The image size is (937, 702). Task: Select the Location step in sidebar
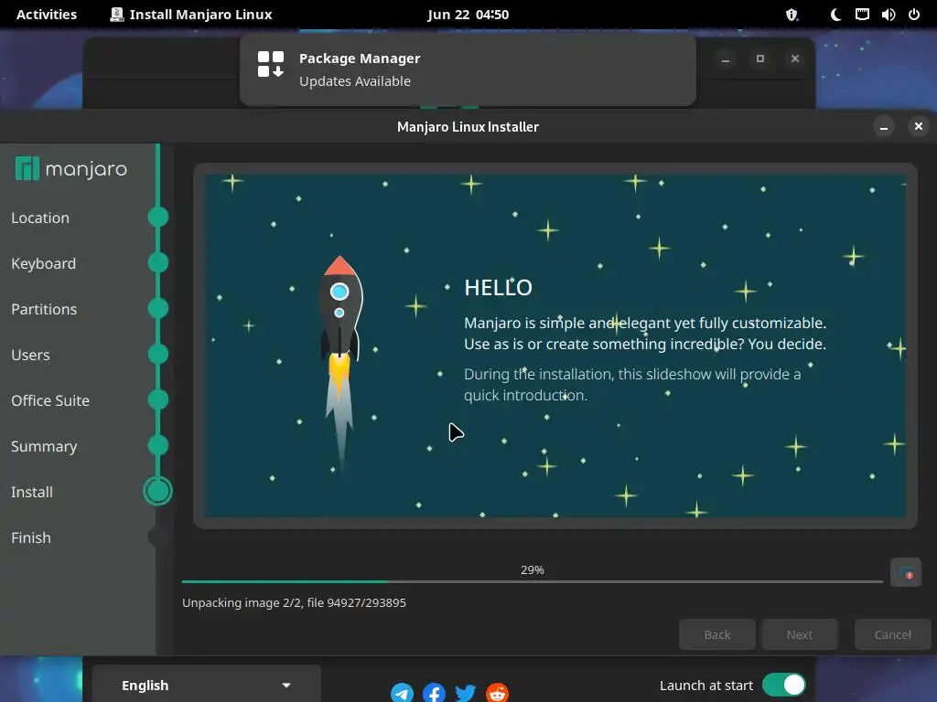click(x=40, y=218)
